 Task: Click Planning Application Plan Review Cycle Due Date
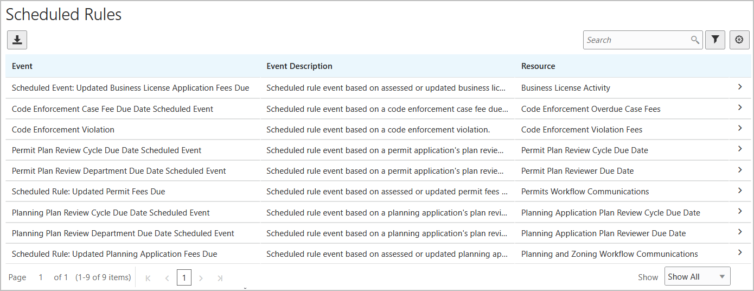[x=611, y=213]
